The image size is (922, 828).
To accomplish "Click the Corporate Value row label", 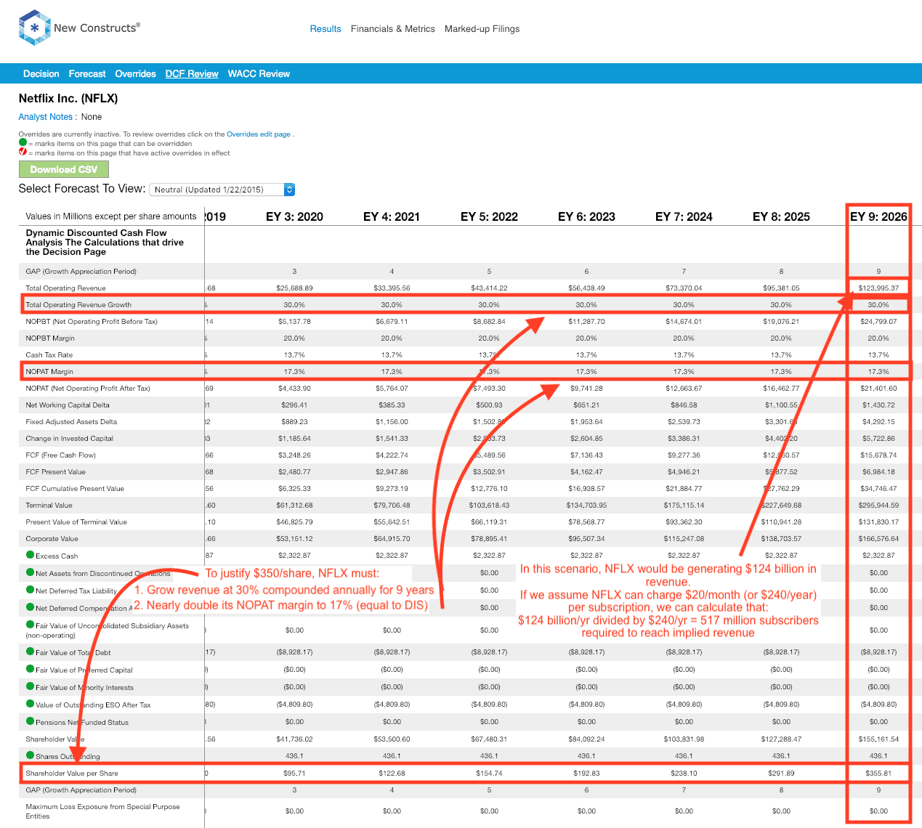I will point(52,539).
